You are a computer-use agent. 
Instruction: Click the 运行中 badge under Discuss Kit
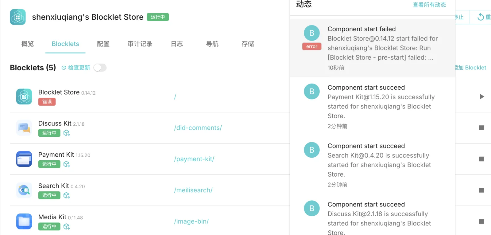click(49, 133)
